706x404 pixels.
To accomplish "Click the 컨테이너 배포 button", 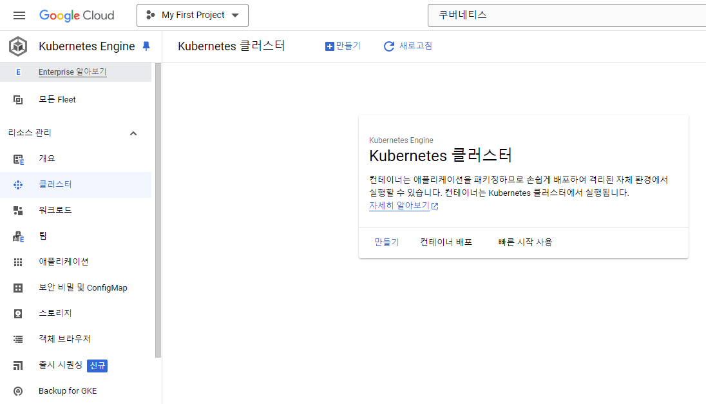I will pos(446,242).
